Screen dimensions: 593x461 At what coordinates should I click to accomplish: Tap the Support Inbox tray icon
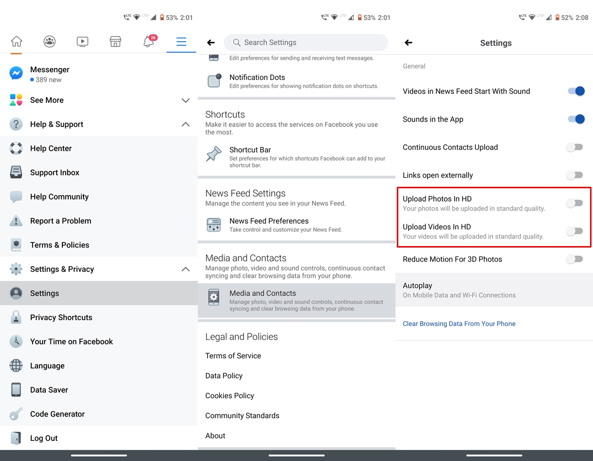tap(16, 172)
